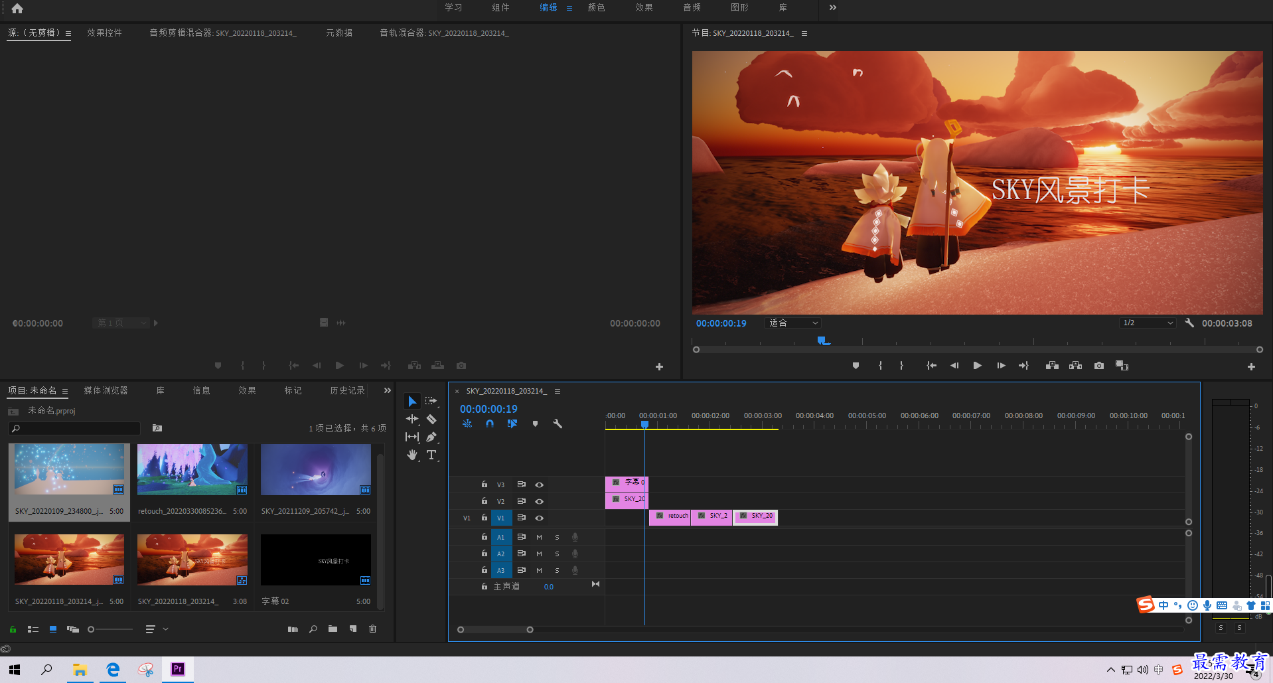This screenshot has height=683, width=1273.
Task: Mark Out point in Program Monitor
Action: click(901, 366)
